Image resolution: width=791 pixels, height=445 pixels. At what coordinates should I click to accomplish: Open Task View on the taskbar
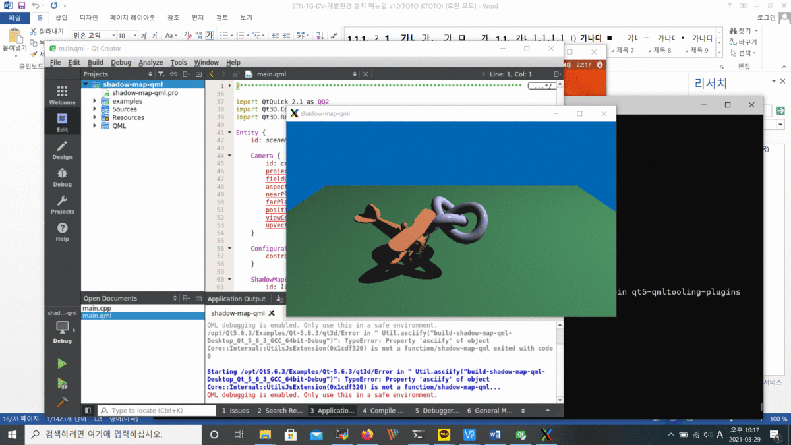pos(239,435)
